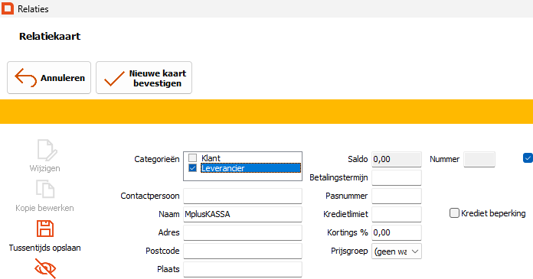This screenshot has width=533, height=279.
Task: Save via Tussentijds opslaan floppy icon
Action: pyautogui.click(x=45, y=229)
